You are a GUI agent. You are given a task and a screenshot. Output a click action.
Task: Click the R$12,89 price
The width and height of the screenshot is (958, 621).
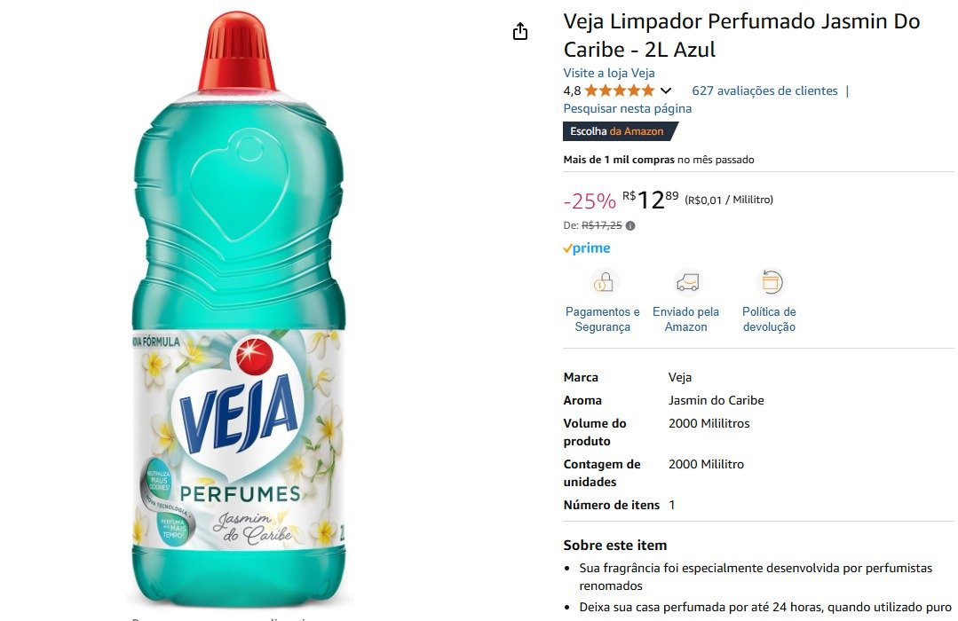pos(650,199)
